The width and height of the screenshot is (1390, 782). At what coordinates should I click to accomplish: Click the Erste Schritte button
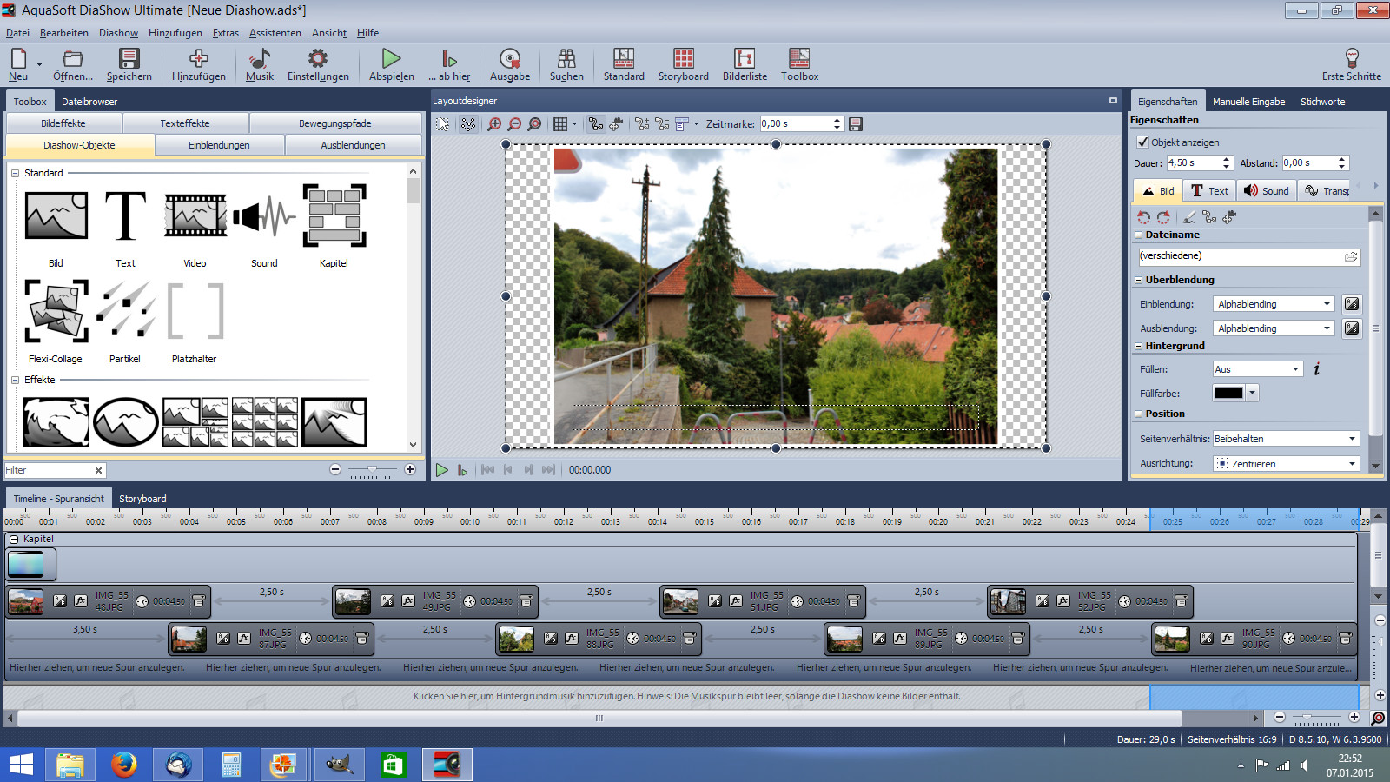(x=1351, y=64)
